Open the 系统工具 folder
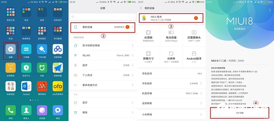Viewport: 274px width, 121px height. 11,12
